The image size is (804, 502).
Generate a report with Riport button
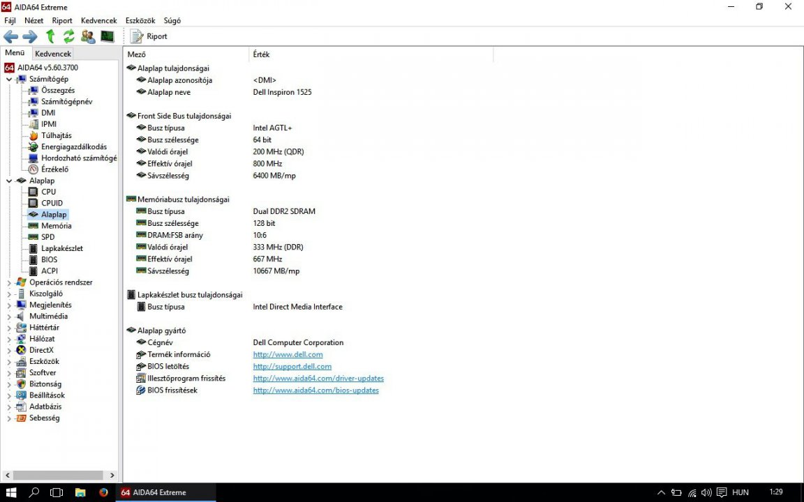point(149,36)
